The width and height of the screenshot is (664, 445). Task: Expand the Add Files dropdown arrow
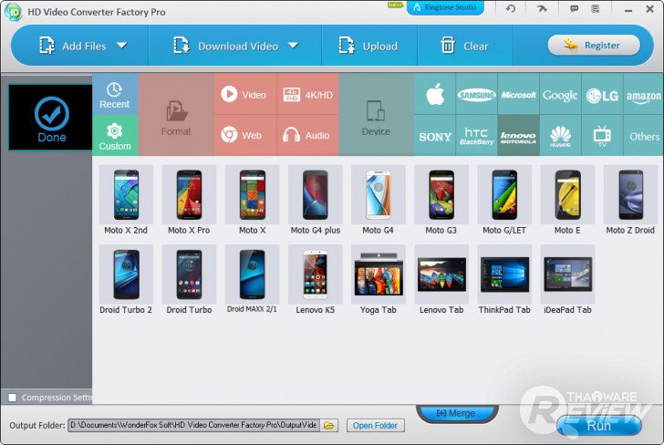pyautogui.click(x=122, y=46)
